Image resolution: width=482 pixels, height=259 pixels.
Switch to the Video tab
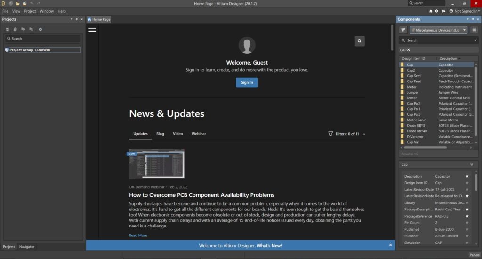[177, 134]
